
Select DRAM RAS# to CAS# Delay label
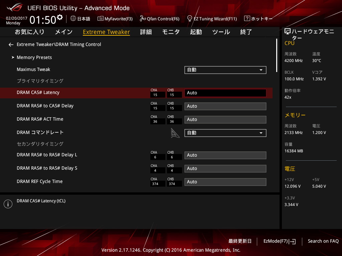pyautogui.click(x=45, y=106)
